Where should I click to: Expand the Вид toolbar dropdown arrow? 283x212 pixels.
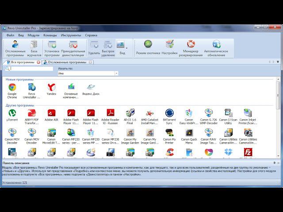pos(127,48)
